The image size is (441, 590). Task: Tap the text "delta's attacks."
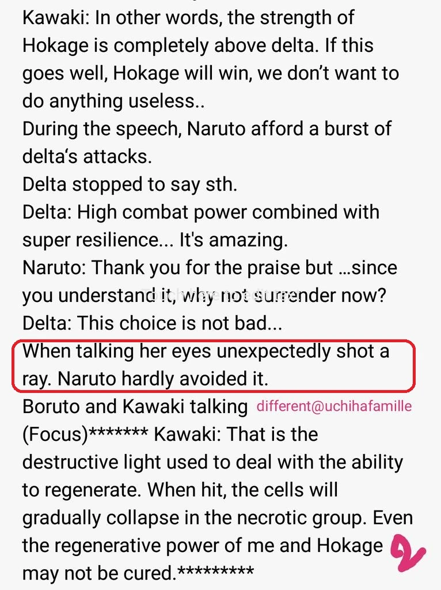pos(88,156)
